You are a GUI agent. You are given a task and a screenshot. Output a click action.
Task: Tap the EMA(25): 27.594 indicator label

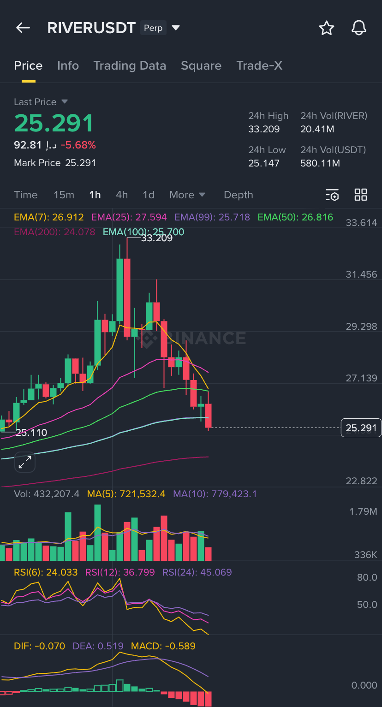(x=129, y=217)
